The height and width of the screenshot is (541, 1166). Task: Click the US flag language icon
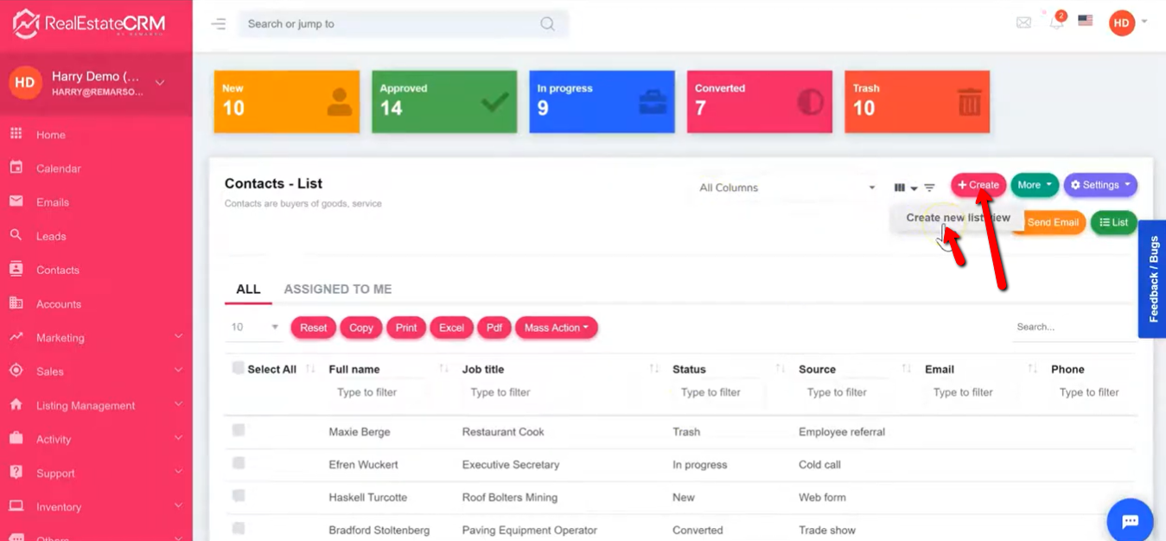pyautogui.click(x=1086, y=21)
